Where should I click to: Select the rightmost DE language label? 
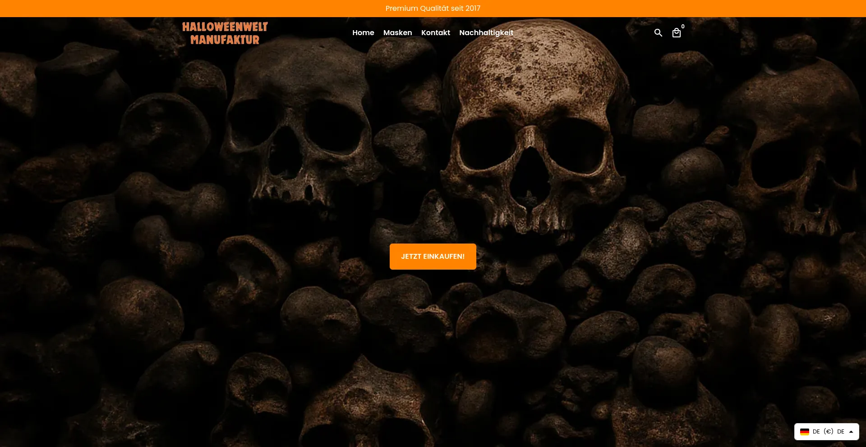click(x=841, y=432)
